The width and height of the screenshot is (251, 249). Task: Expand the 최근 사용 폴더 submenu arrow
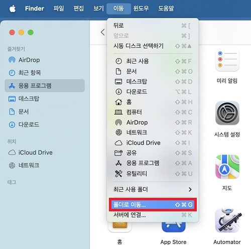click(x=190, y=189)
